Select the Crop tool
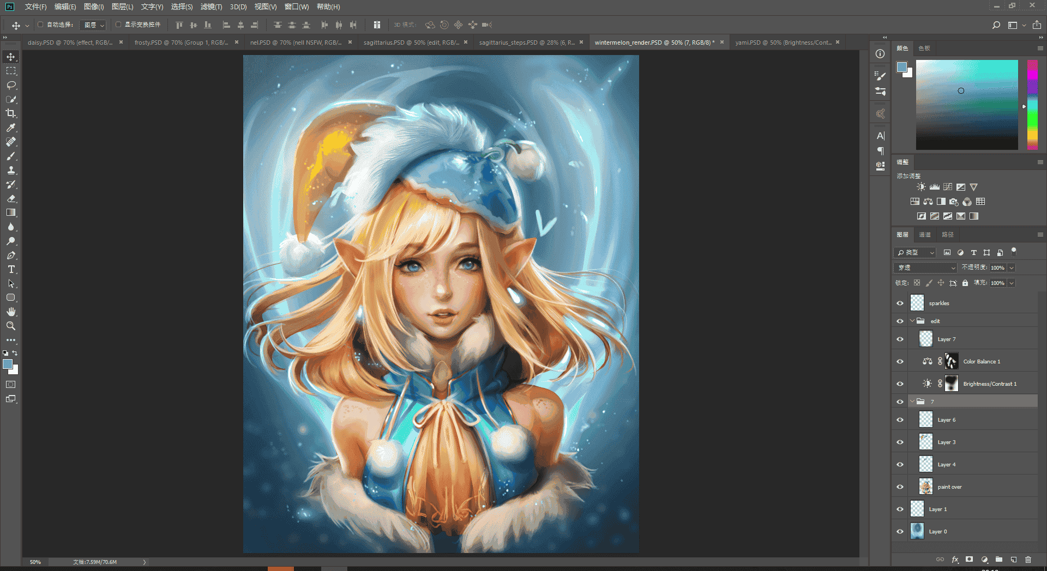 (11, 113)
